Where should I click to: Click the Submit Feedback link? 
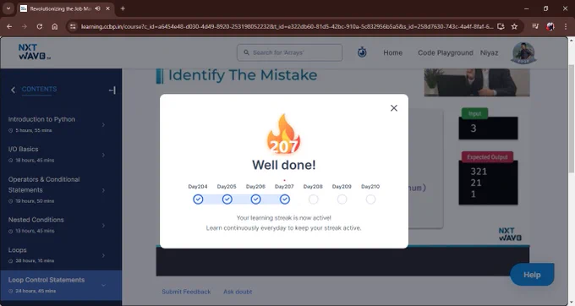(x=186, y=292)
